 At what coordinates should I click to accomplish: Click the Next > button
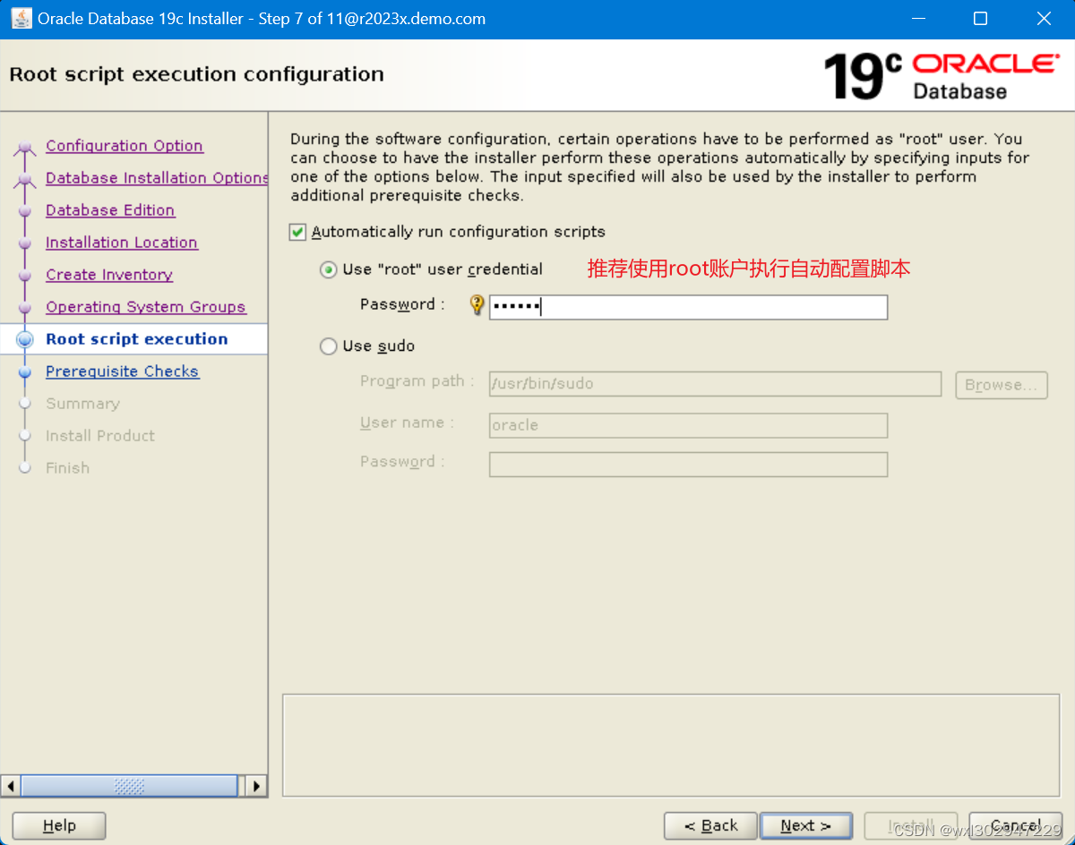tap(806, 825)
